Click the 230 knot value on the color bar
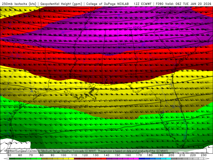This screenshot has width=213, height=160. (204, 155)
